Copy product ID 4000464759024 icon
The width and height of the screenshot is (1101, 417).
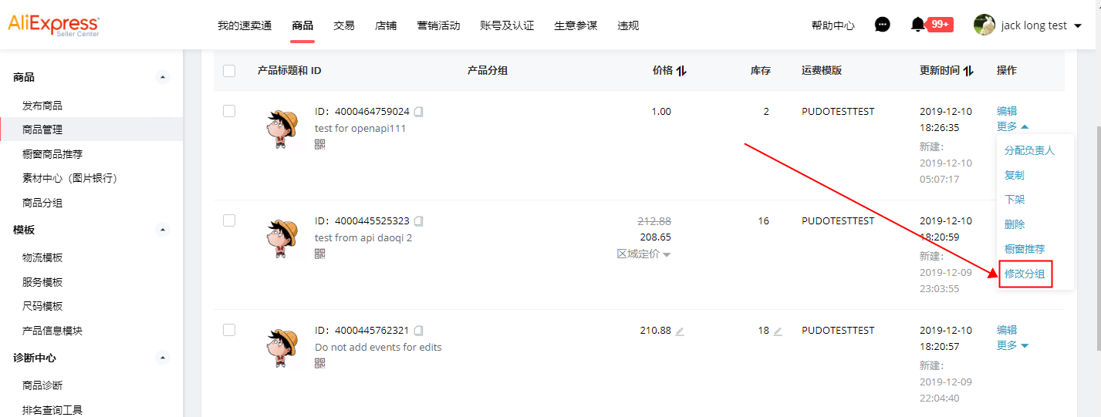click(x=419, y=112)
